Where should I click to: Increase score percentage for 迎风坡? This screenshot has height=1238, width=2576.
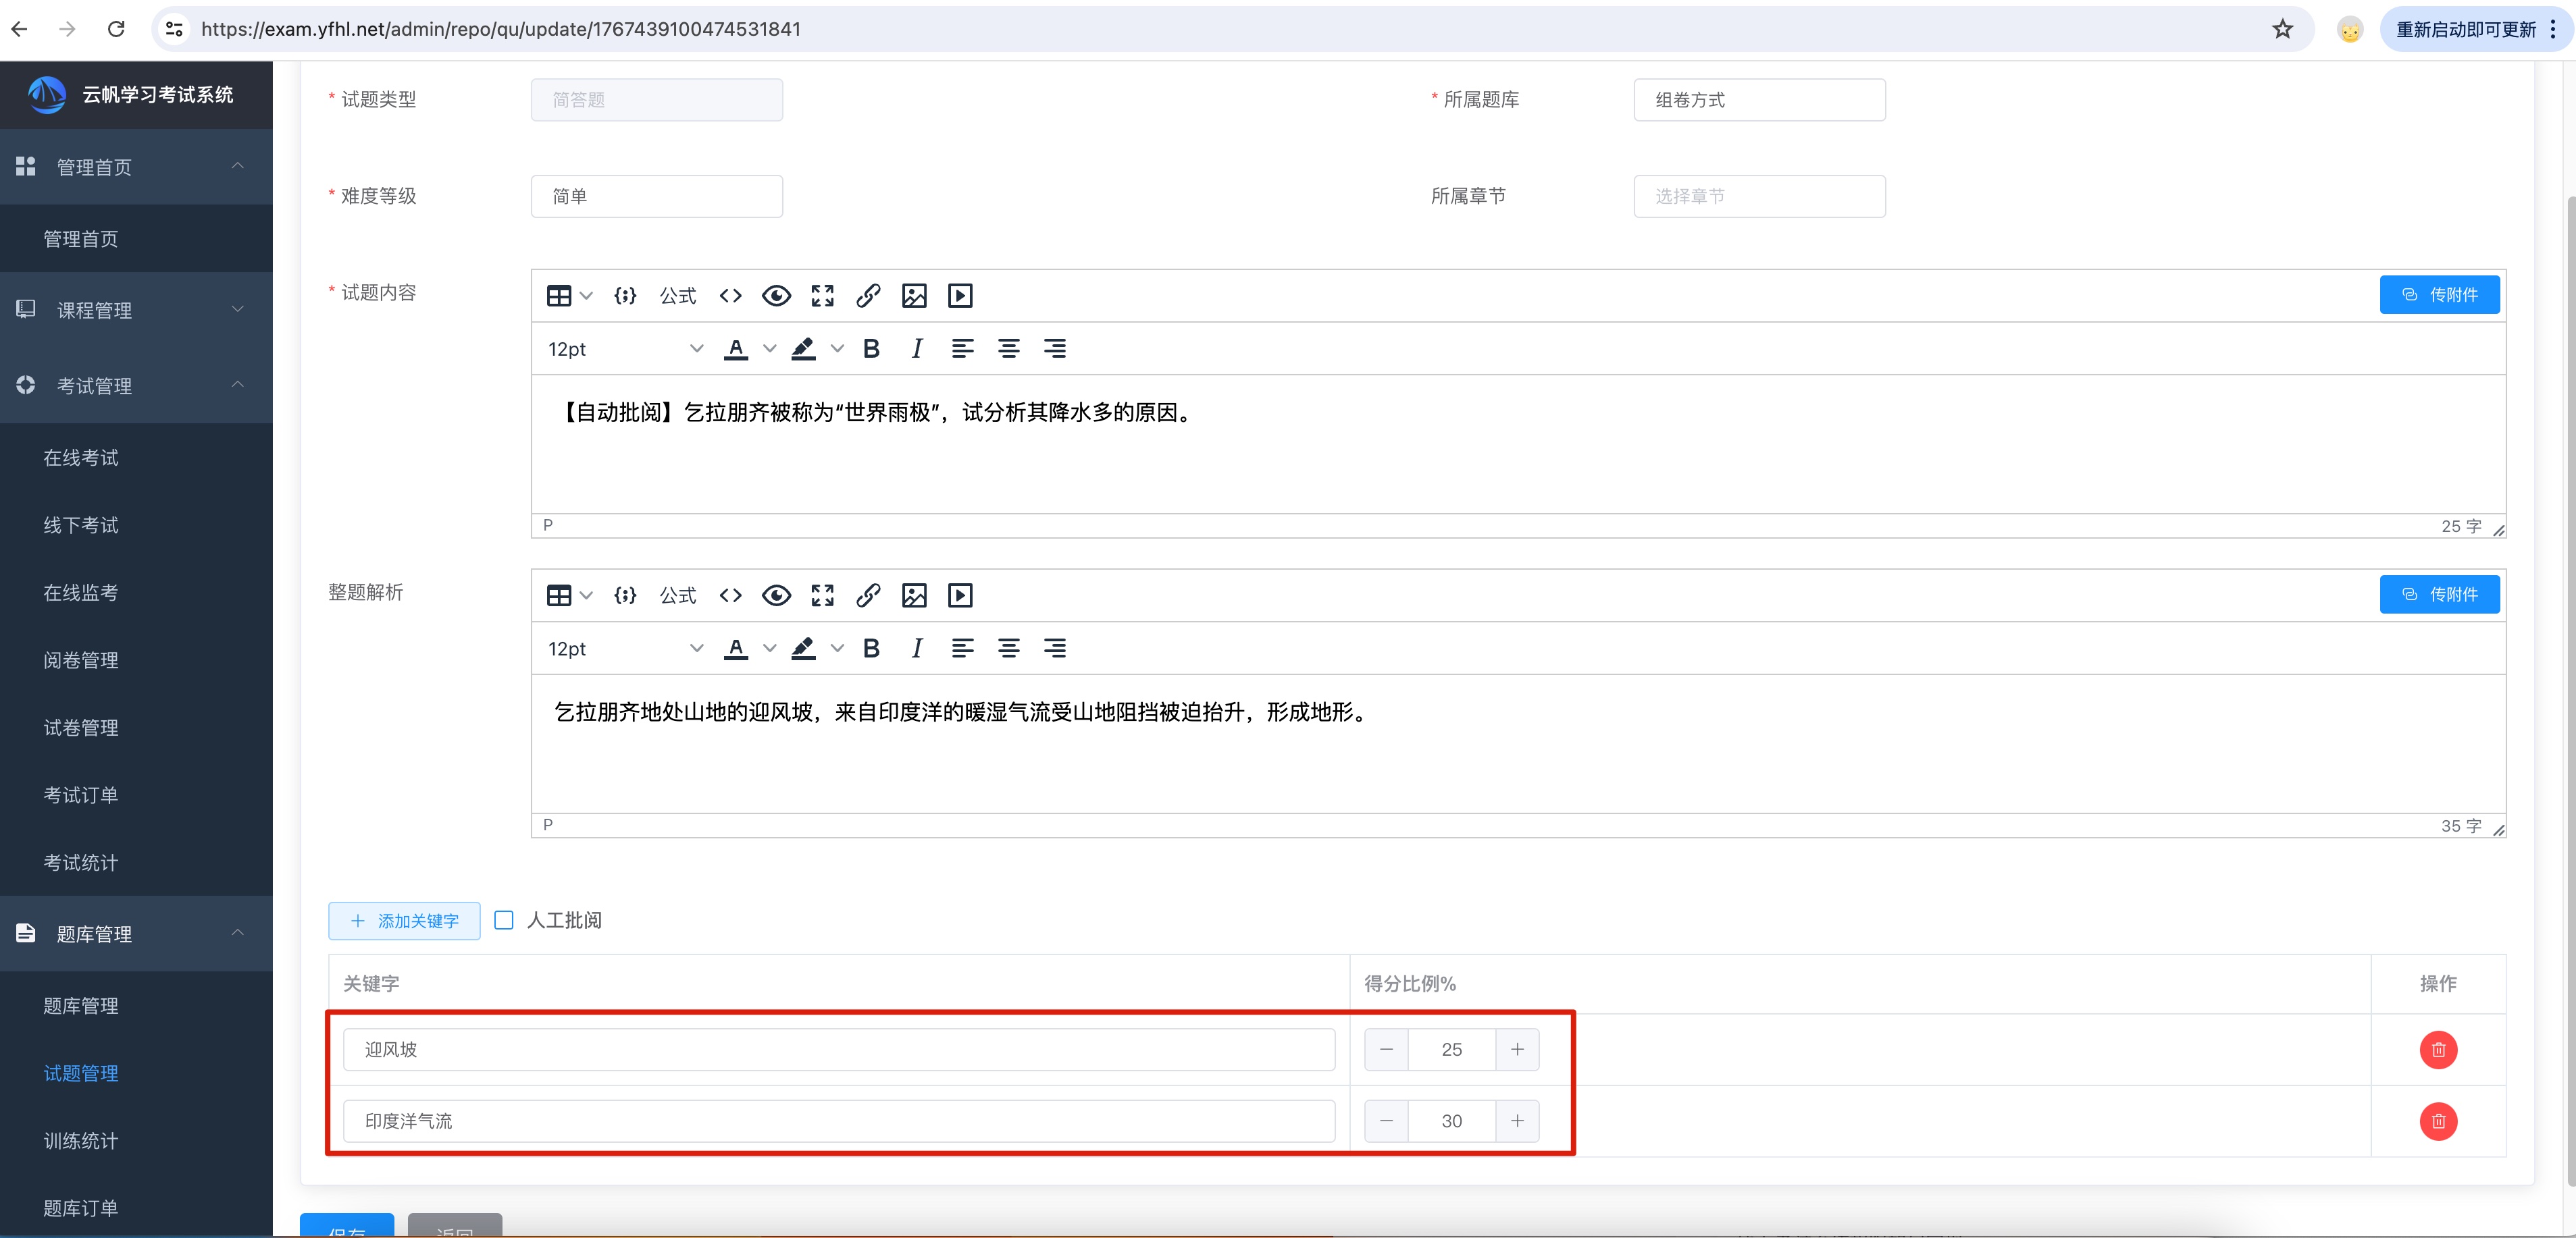(x=1517, y=1049)
